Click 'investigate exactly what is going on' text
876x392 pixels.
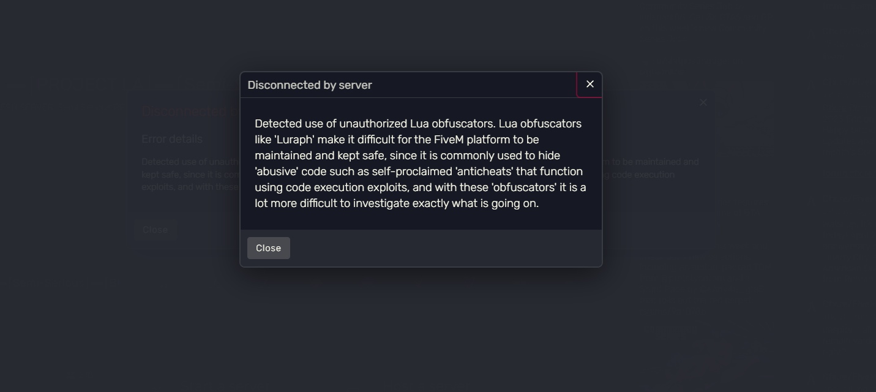click(x=446, y=203)
